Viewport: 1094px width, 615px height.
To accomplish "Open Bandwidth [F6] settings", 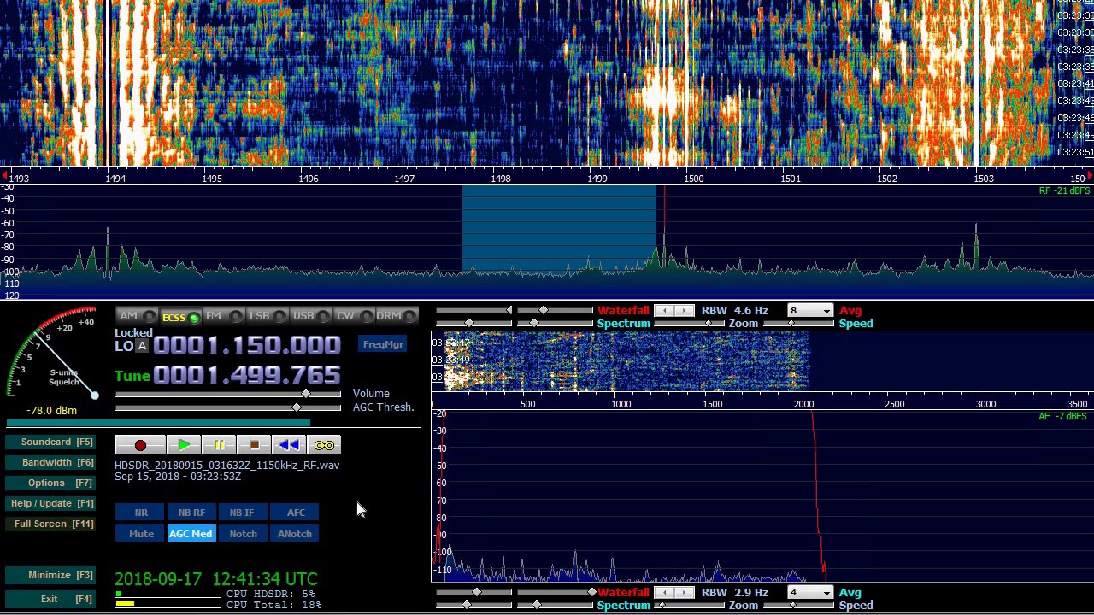I will [x=52, y=462].
